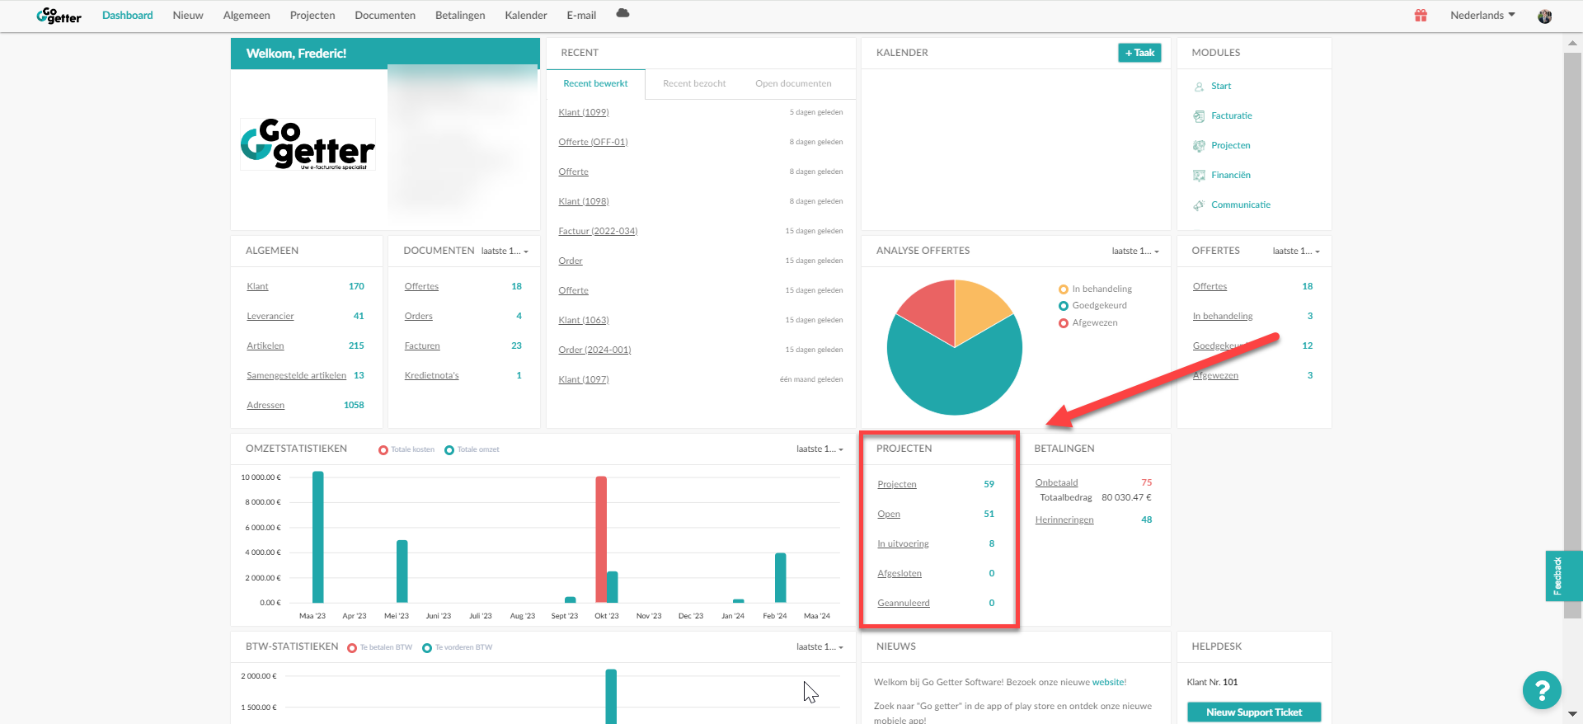Open the website link in Nieuws
This screenshot has height=724, width=1583.
[x=1108, y=683]
